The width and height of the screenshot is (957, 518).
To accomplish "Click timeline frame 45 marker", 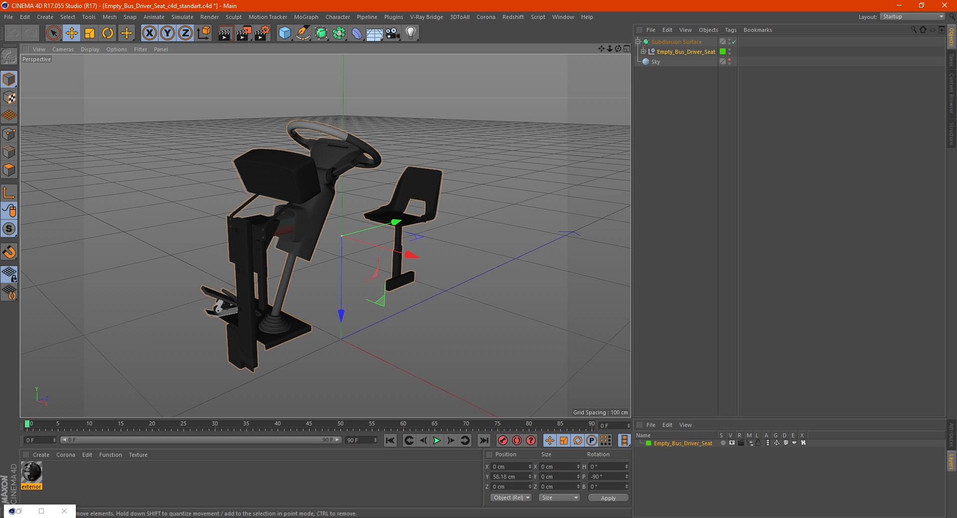I will 309,424.
